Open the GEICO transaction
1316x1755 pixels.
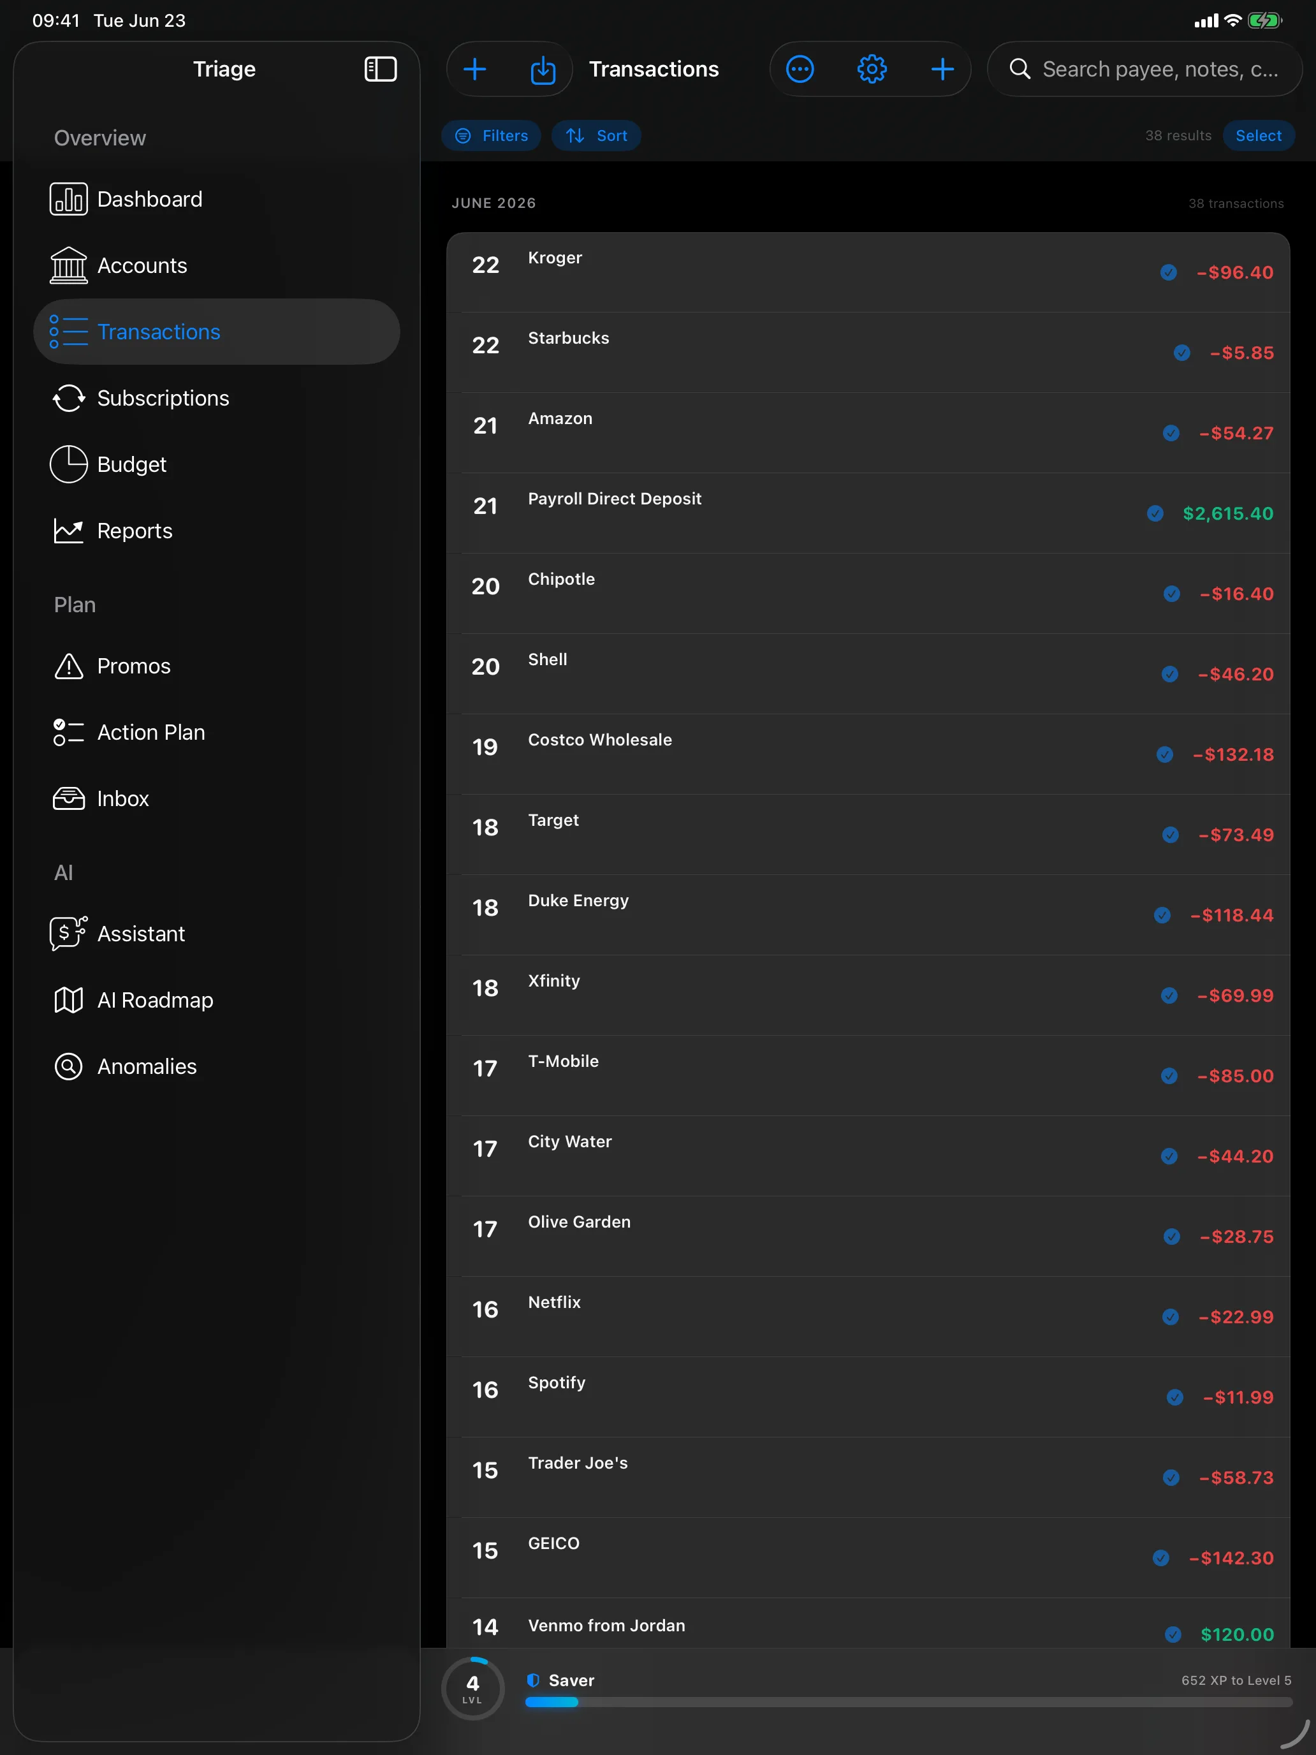pos(868,1557)
